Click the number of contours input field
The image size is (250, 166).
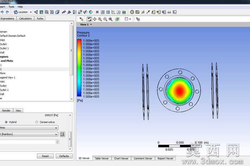point(28,142)
